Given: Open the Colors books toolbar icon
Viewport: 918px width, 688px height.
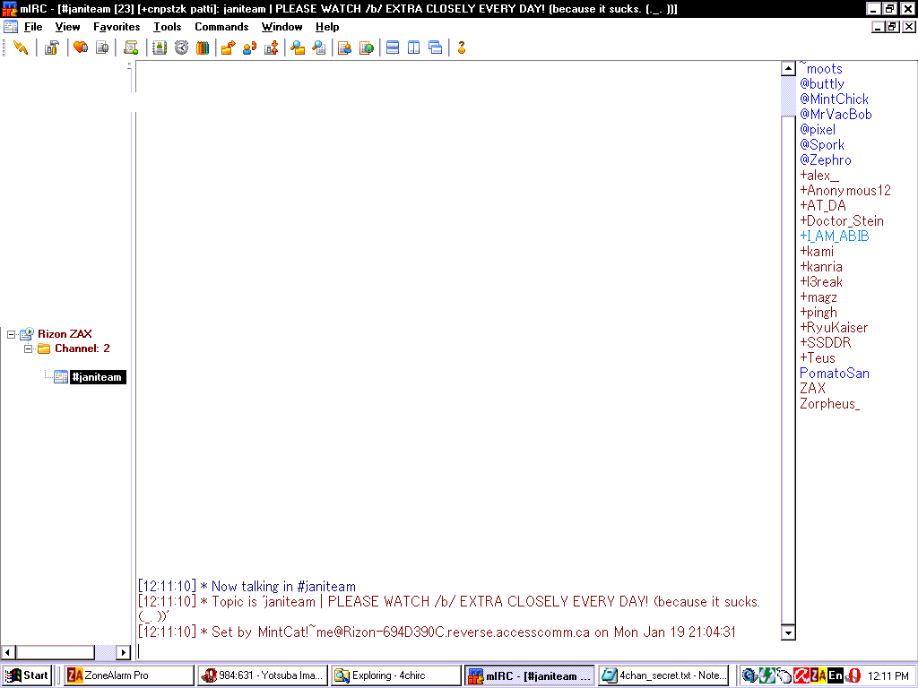Looking at the screenshot, I should coord(203,47).
